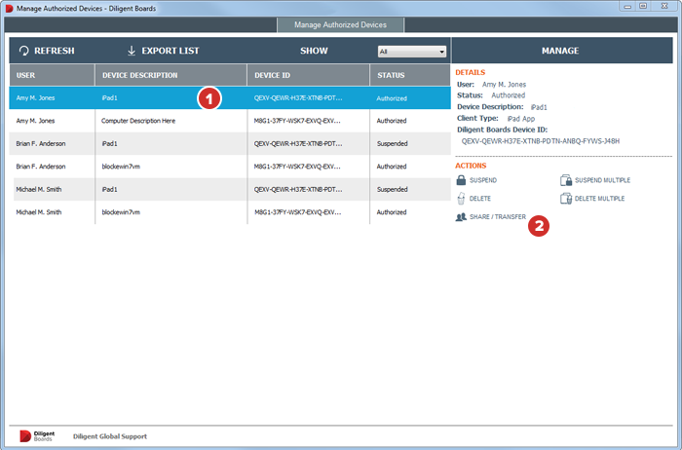The image size is (682, 450).
Task: Sort by the USER column header
Action: pyautogui.click(x=52, y=75)
